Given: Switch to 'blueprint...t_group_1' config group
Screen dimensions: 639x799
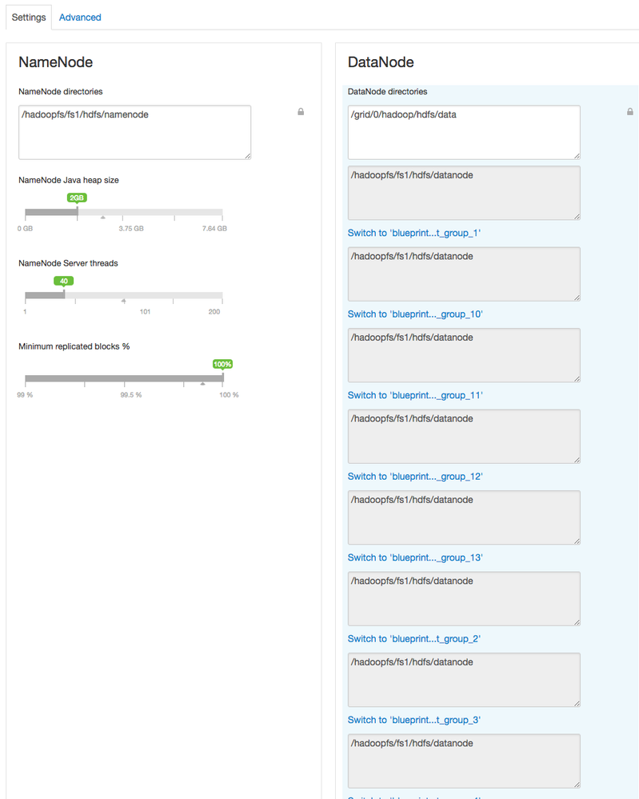Looking at the screenshot, I should (x=414, y=233).
